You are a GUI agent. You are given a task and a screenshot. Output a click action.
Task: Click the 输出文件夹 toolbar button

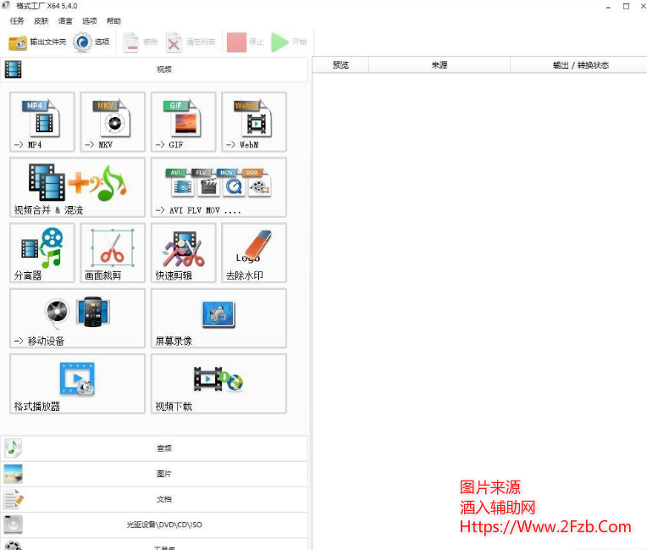pos(37,42)
